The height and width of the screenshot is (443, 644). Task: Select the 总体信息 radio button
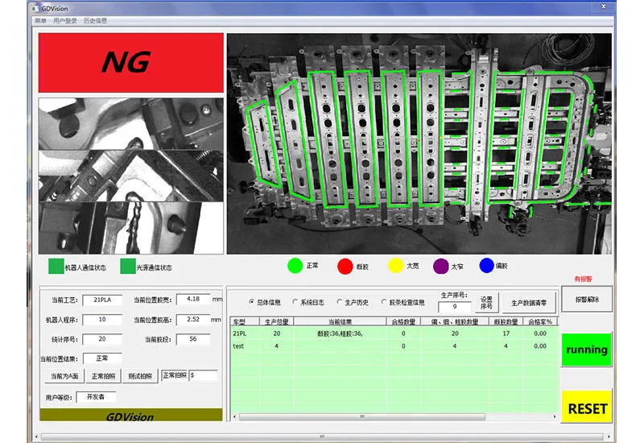(x=251, y=302)
